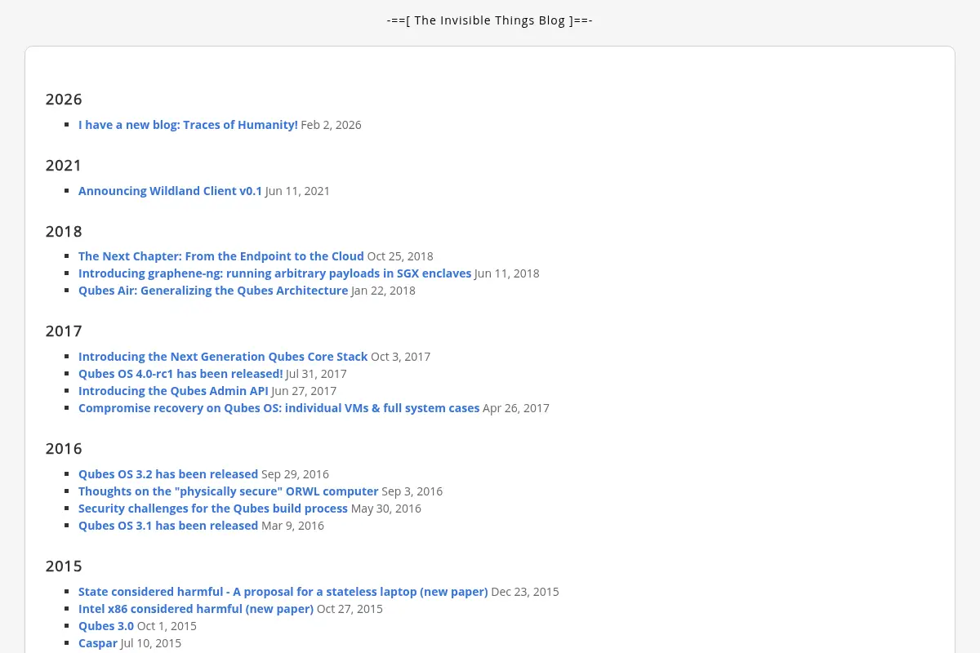The height and width of the screenshot is (653, 980).
Task: Open Qubes OS 4.0-rc1 release post
Action: (180, 374)
